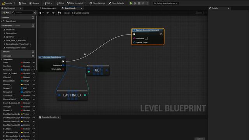Select the DestroyDust function

coord(11,33)
